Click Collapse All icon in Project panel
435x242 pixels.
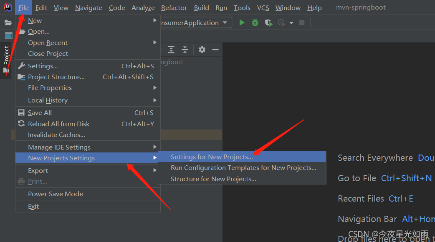185,50
